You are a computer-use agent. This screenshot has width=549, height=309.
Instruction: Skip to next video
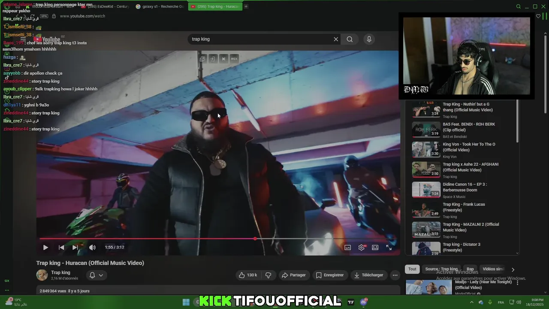[75, 247]
